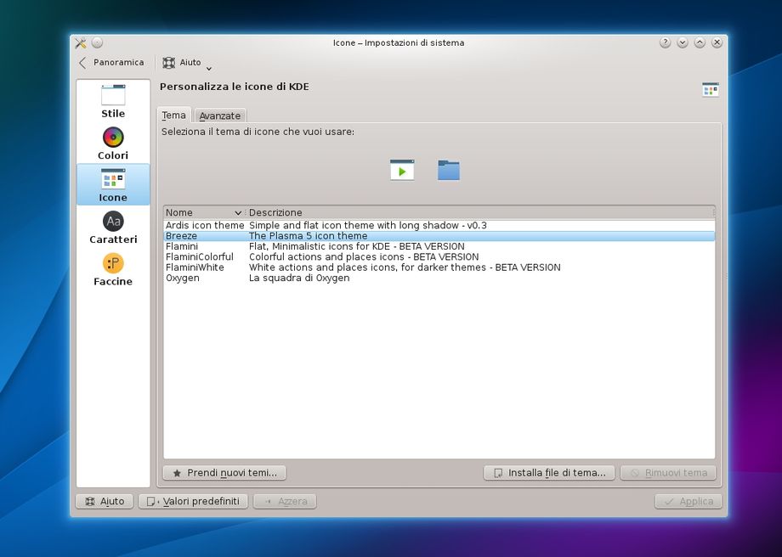Image resolution: width=782 pixels, height=557 pixels.
Task: Expand the Aiuto toolbar dropdown arrow
Action: (209, 68)
